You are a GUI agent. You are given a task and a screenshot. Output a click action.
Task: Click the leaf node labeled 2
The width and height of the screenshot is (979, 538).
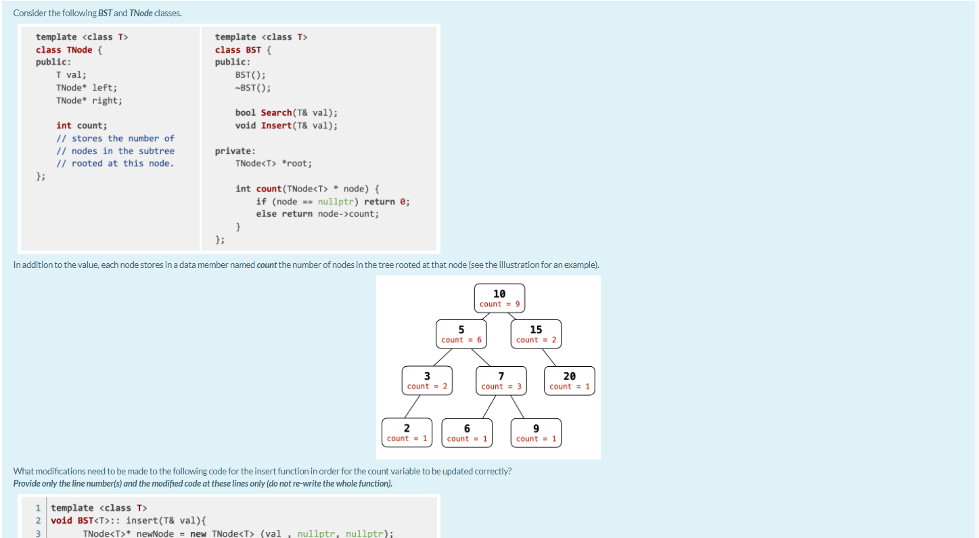407,432
